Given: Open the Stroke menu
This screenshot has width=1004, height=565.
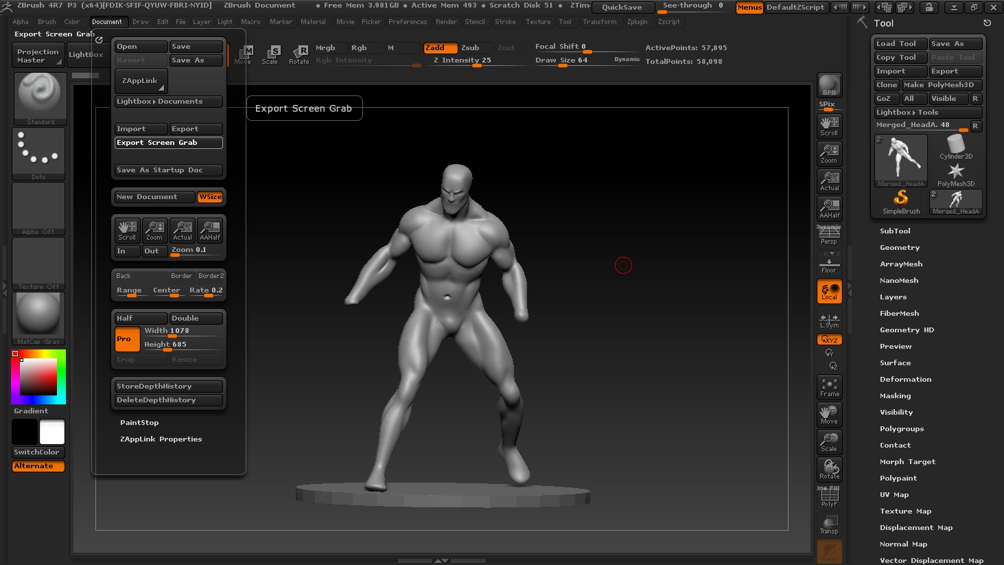Looking at the screenshot, I should (505, 22).
